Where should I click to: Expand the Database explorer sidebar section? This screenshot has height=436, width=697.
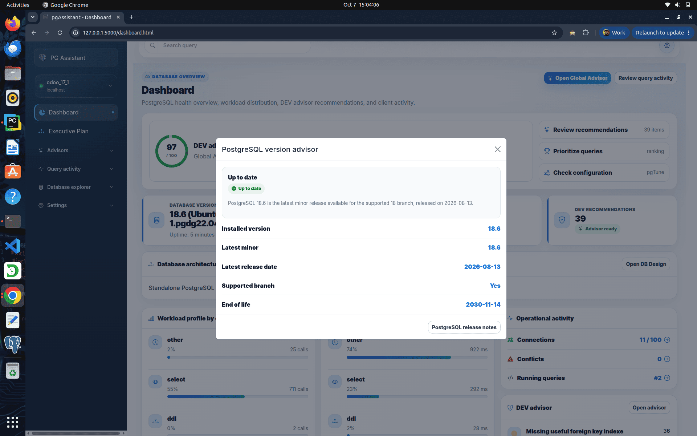(76, 187)
